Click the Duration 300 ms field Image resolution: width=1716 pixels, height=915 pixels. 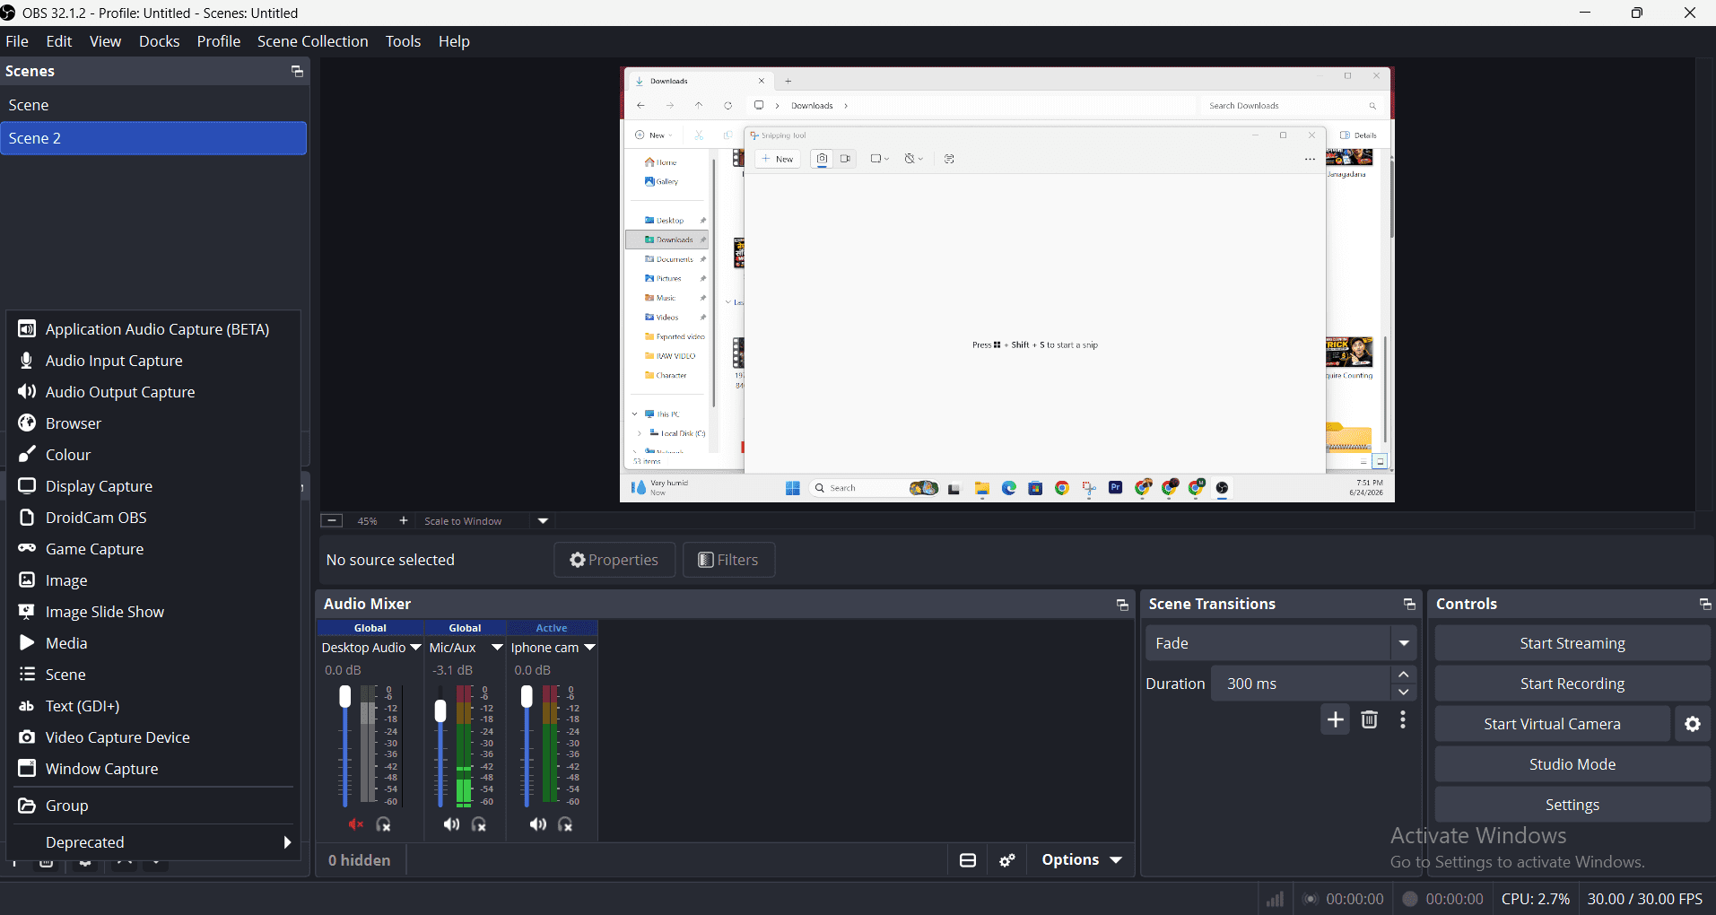coord(1302,684)
